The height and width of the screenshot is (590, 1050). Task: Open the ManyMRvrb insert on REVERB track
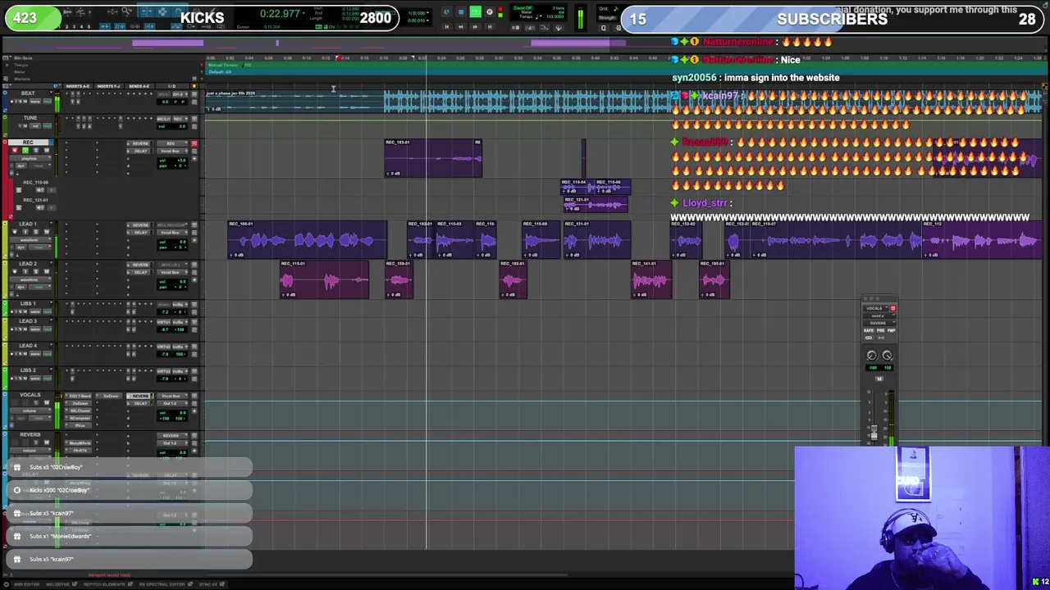coord(79,443)
